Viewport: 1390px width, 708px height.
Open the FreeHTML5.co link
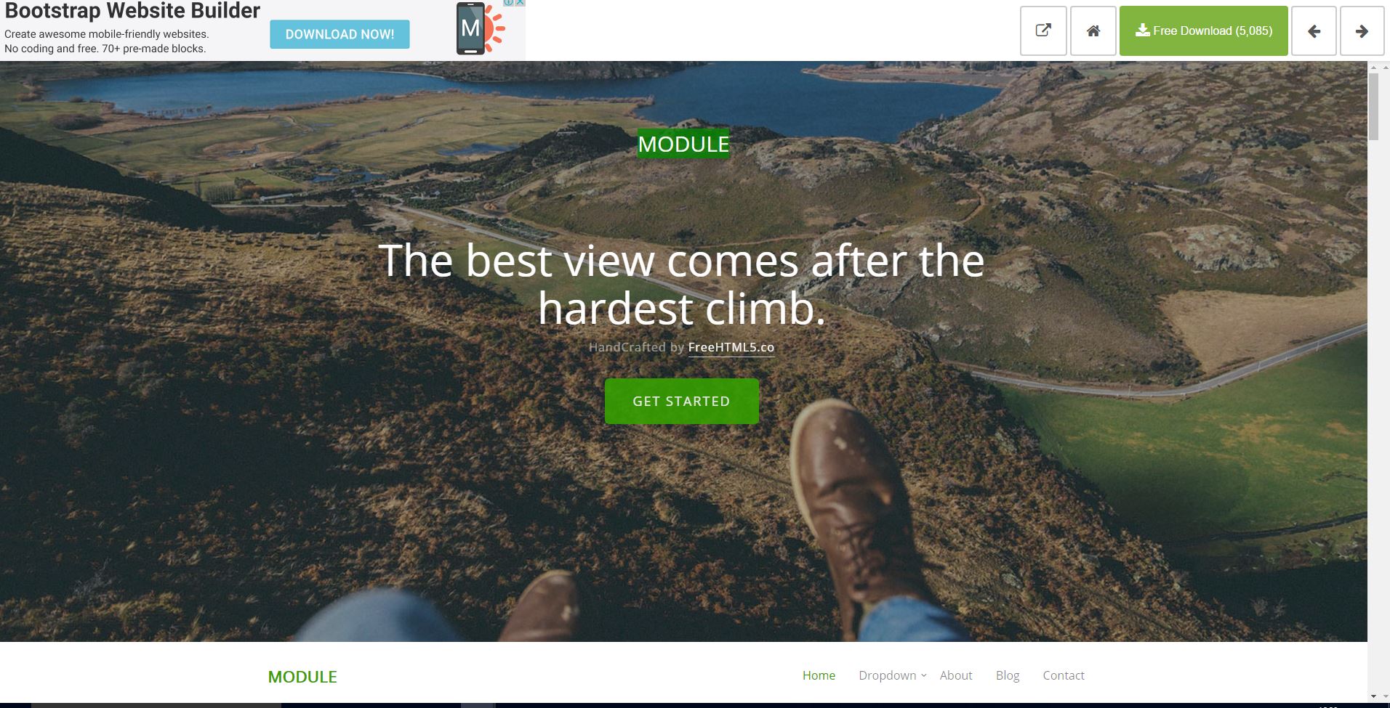click(731, 347)
